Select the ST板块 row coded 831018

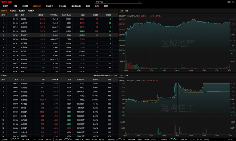(x=59, y=31)
